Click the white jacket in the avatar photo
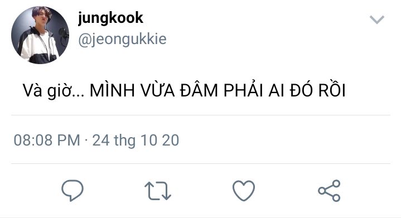This screenshot has height=218, width=401. pyautogui.click(x=37, y=46)
